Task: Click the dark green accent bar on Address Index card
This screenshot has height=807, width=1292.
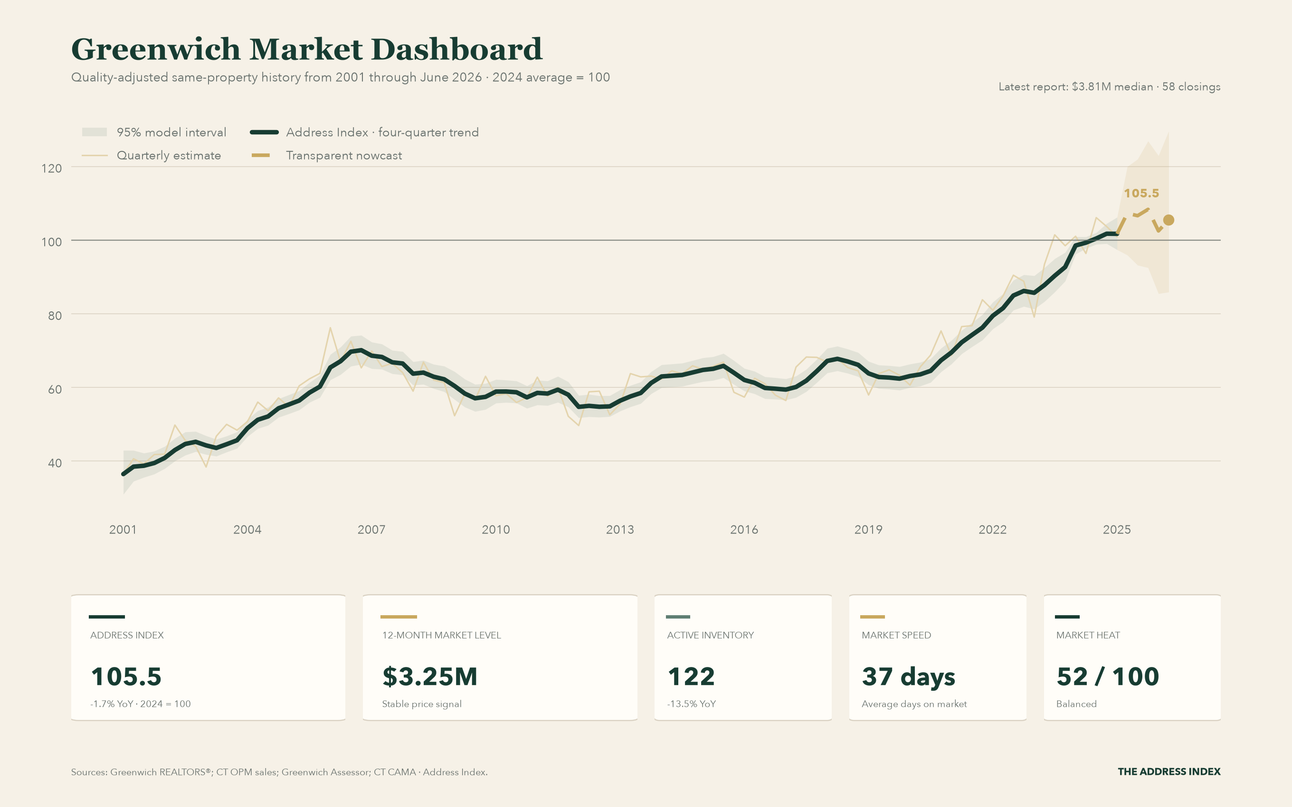Action: [107, 617]
